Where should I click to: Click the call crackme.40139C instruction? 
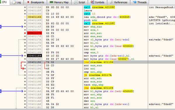[99, 7]
